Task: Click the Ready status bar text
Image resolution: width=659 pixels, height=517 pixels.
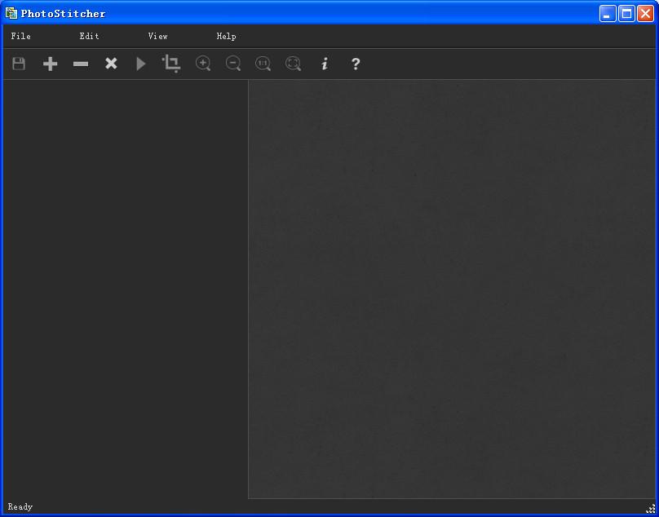Action: [20, 507]
